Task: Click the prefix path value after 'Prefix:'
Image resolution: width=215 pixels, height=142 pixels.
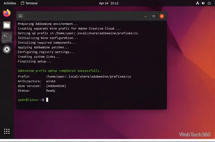Action: [x=88, y=76]
